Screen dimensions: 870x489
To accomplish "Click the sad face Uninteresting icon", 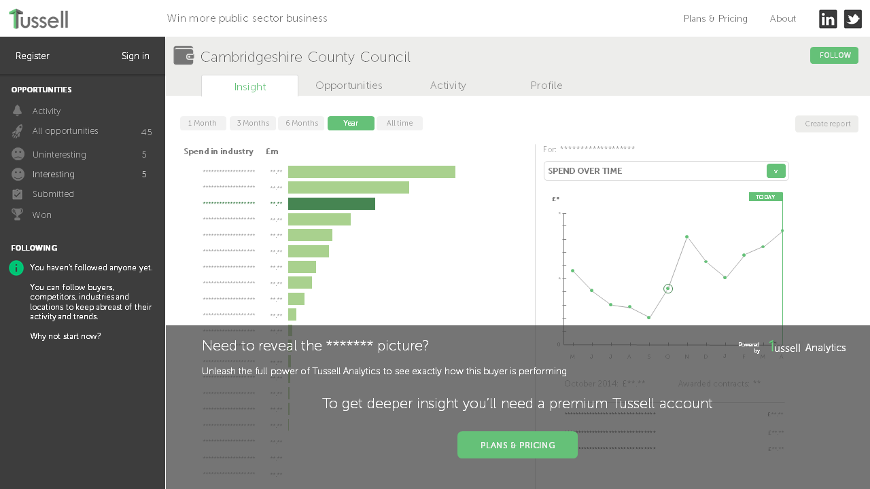I will (18, 154).
